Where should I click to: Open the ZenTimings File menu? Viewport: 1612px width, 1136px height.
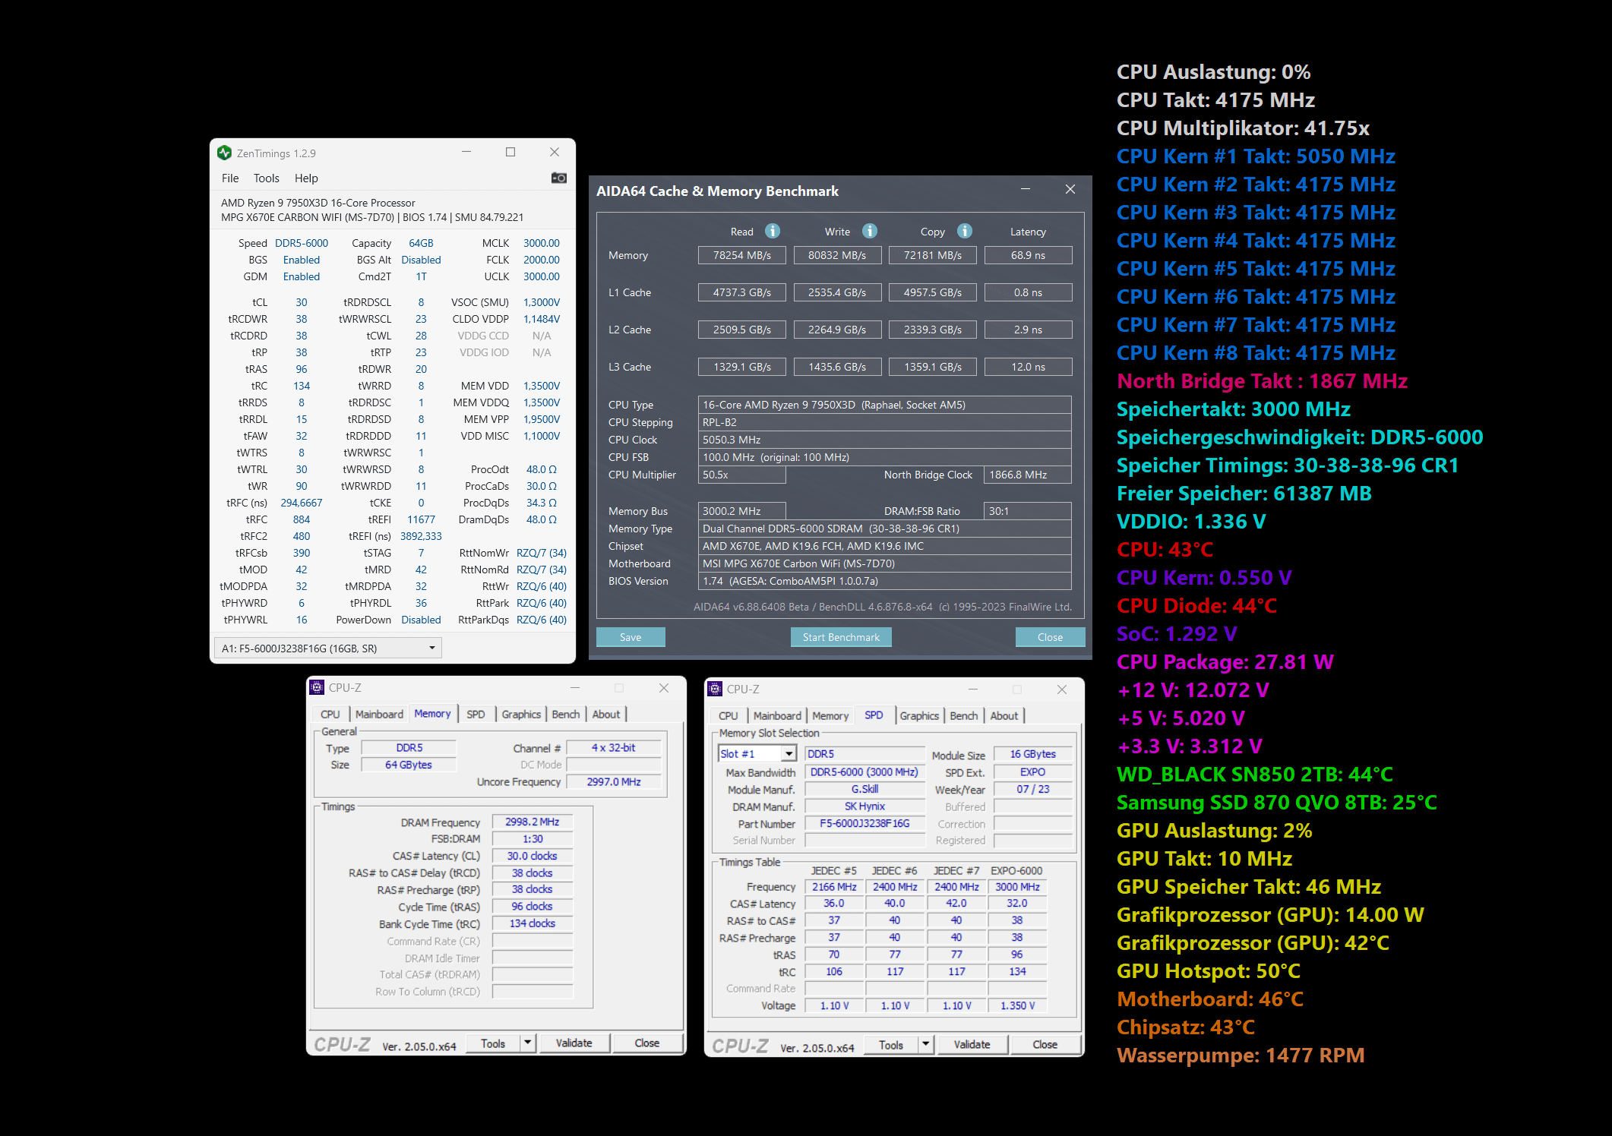point(230,178)
